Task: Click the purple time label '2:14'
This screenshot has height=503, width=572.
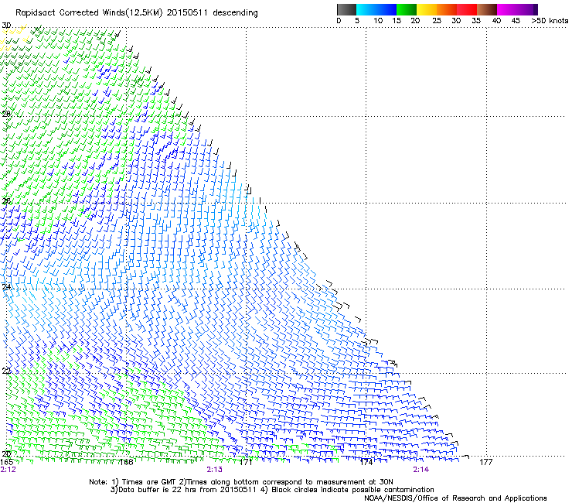Action: [421, 470]
